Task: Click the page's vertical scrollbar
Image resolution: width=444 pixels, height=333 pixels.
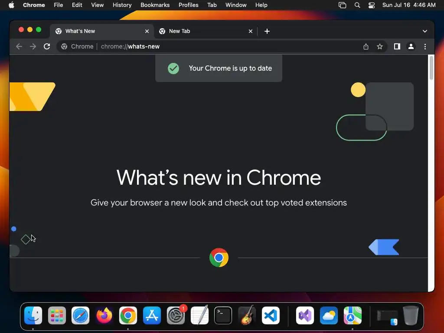Action: click(431, 68)
